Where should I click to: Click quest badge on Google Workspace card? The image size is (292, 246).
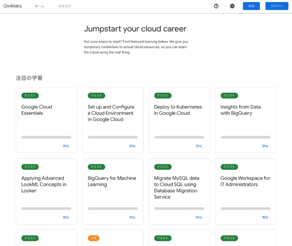[229, 167]
